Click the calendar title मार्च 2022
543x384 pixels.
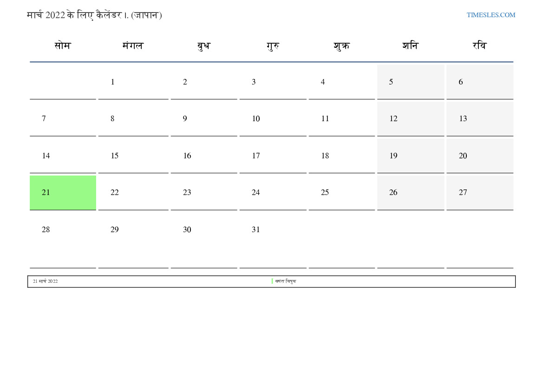point(94,15)
